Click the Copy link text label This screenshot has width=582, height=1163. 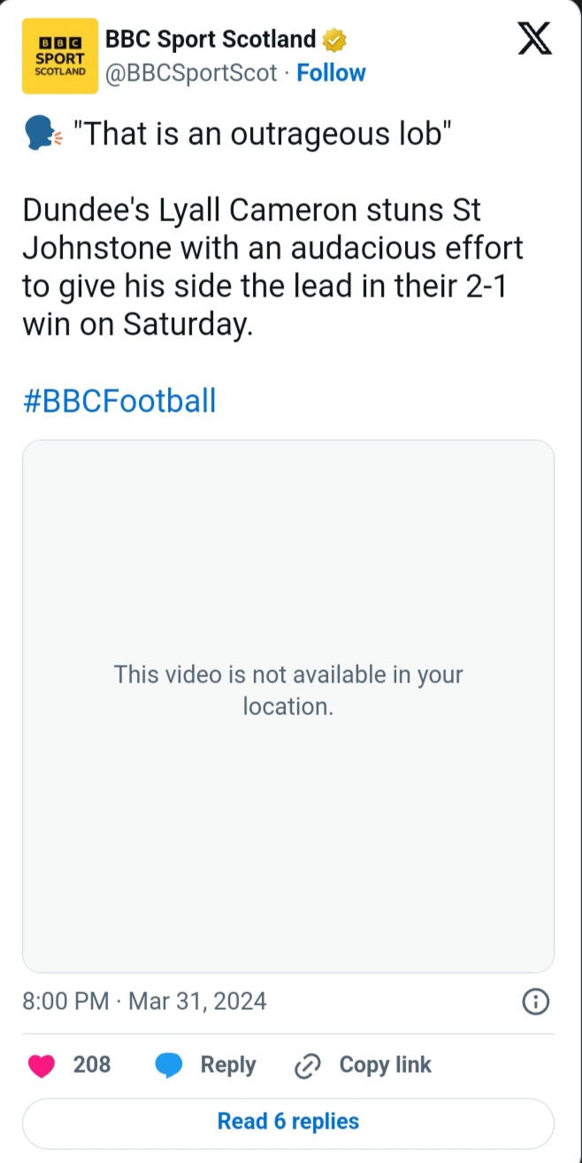[386, 1065]
